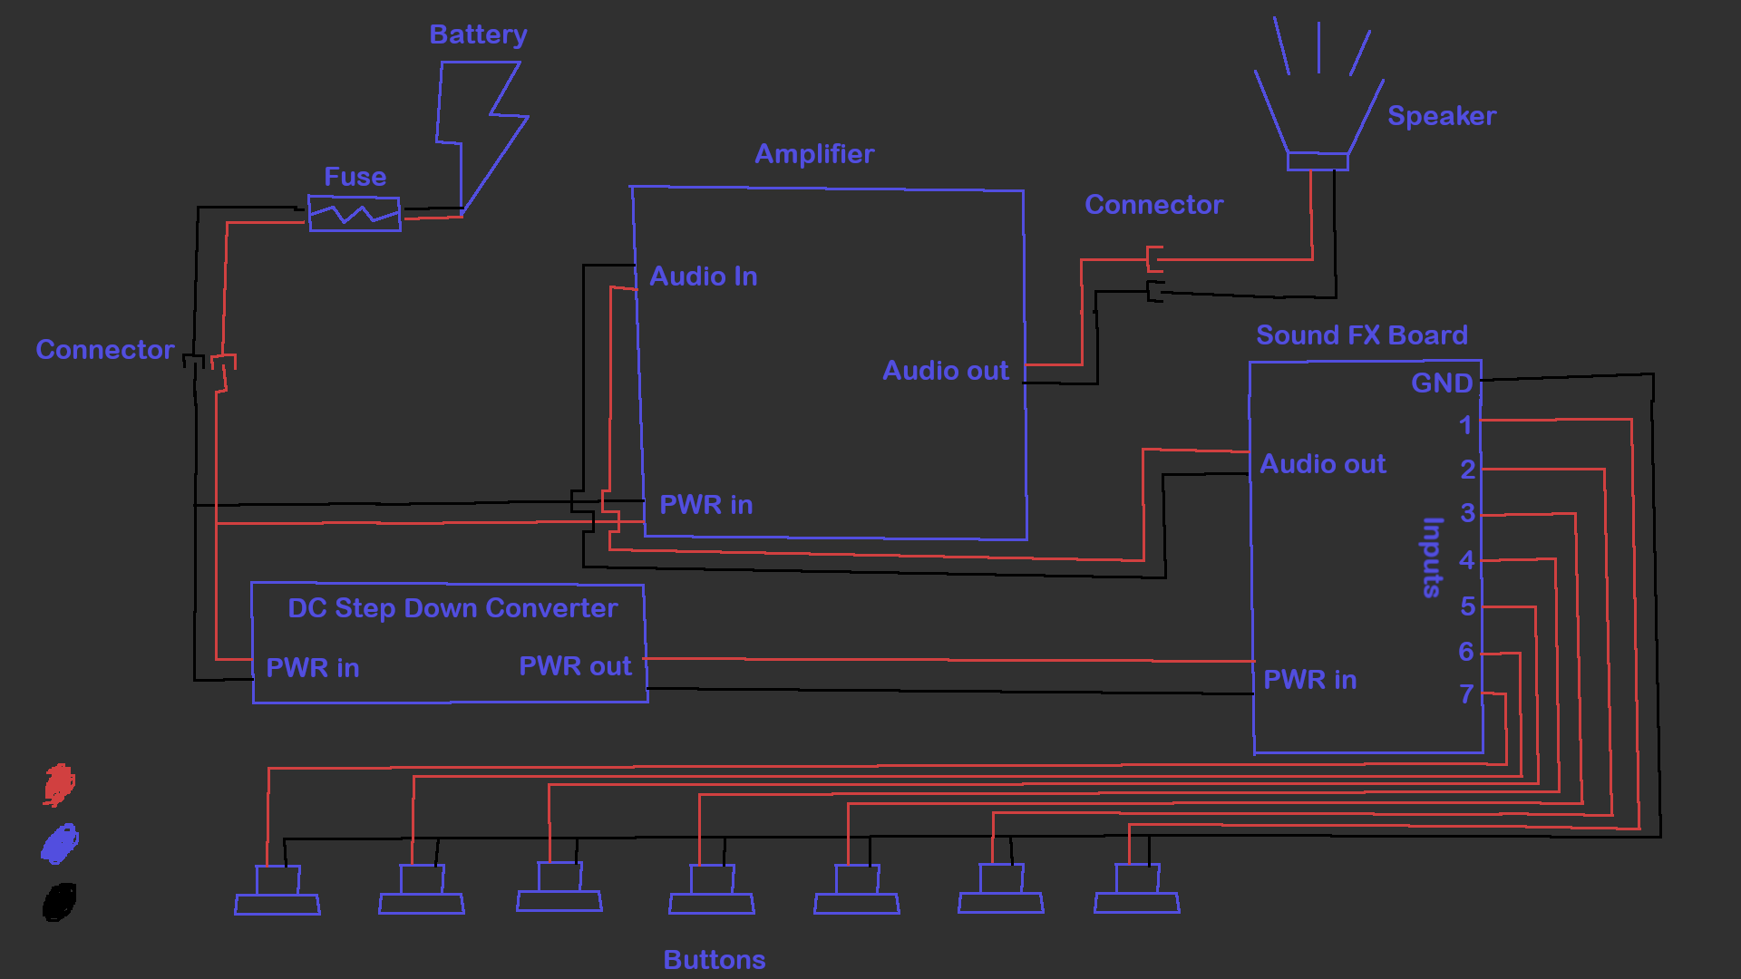Select the red color swatch in the legend

(58, 784)
